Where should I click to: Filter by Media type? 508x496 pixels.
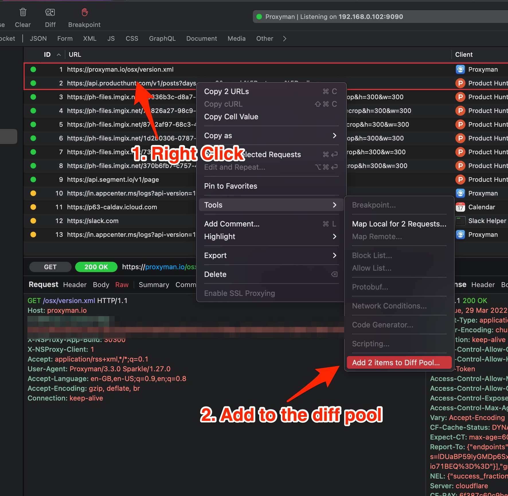[237, 38]
